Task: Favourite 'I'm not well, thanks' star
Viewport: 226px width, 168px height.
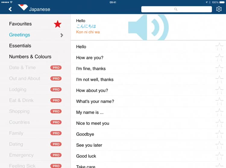Action: 219,79
